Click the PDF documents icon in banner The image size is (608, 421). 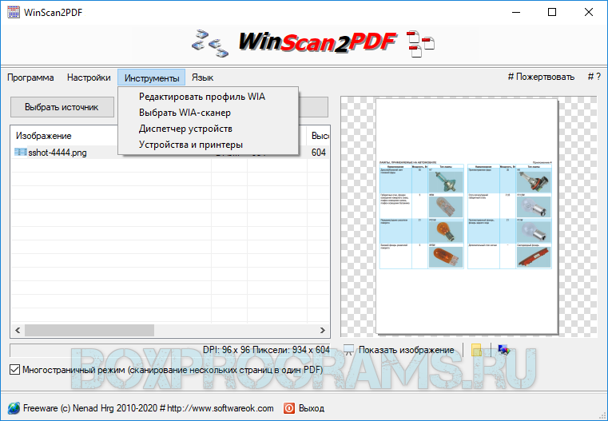420,44
